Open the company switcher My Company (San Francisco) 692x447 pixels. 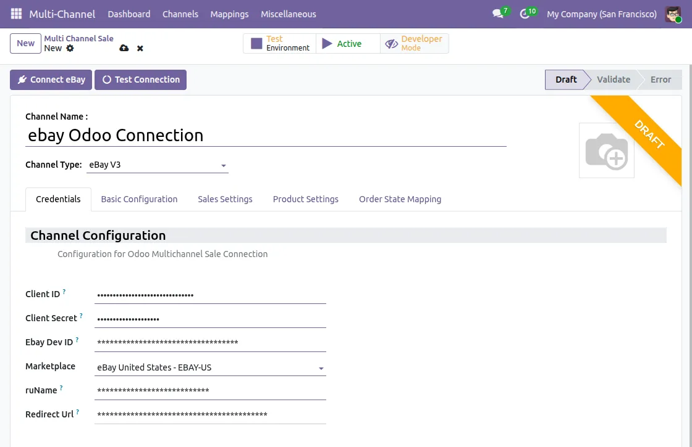tap(602, 14)
